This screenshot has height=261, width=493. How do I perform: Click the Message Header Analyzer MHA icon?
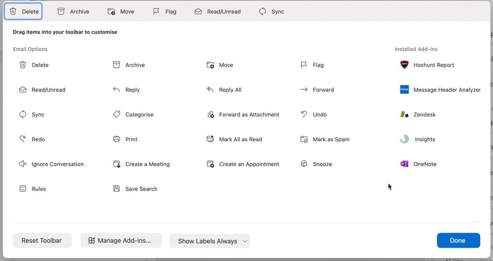pos(404,89)
